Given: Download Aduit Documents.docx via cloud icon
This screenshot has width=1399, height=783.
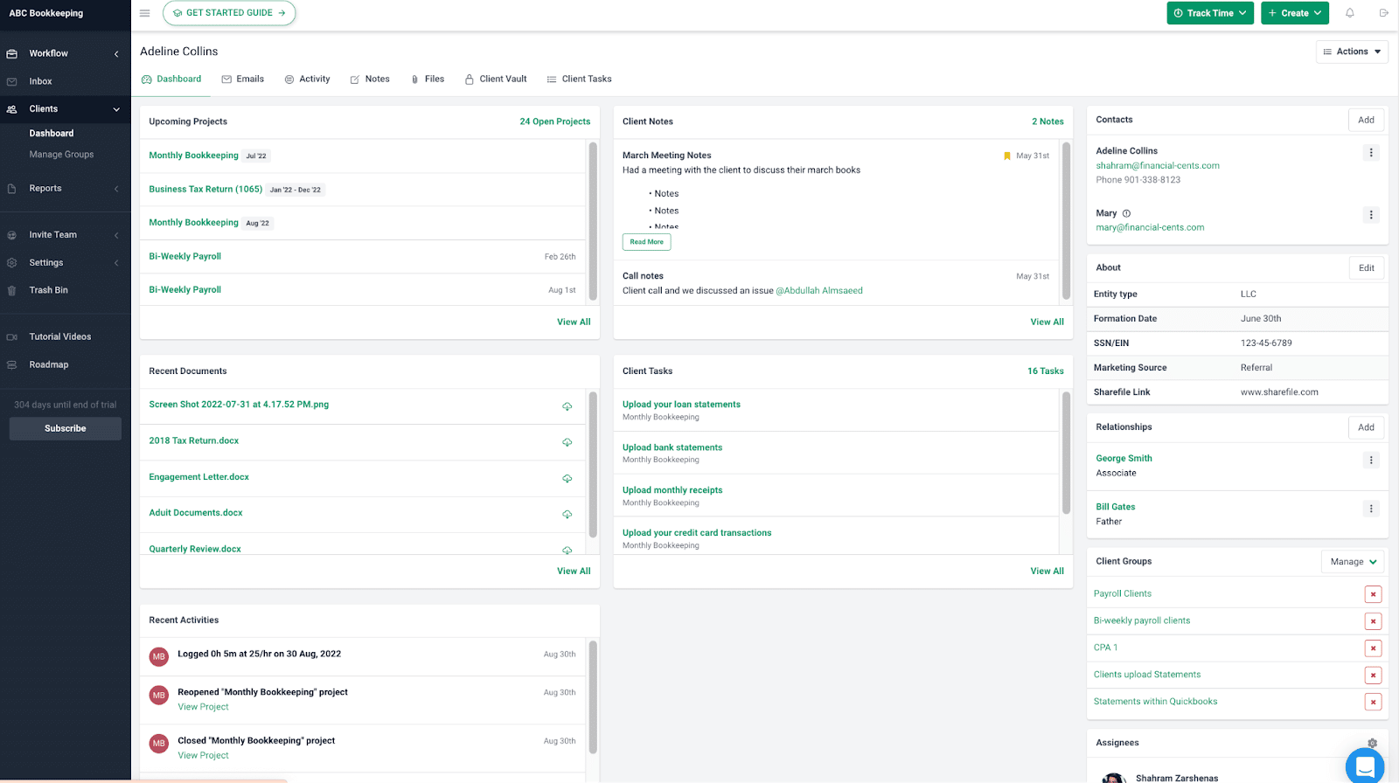Looking at the screenshot, I should (x=567, y=514).
